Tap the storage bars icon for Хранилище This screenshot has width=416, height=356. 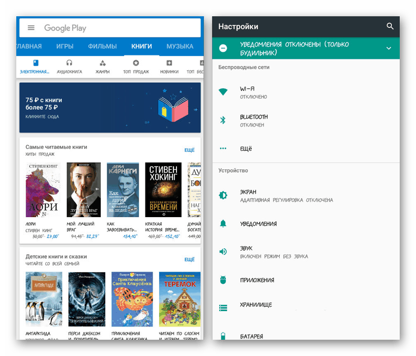(223, 308)
